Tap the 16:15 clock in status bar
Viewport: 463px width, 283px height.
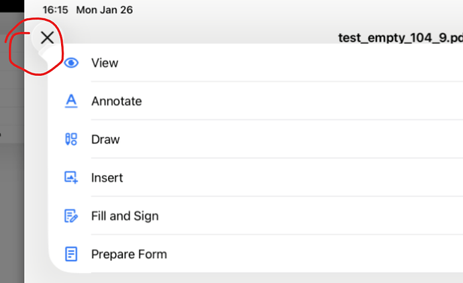click(55, 11)
